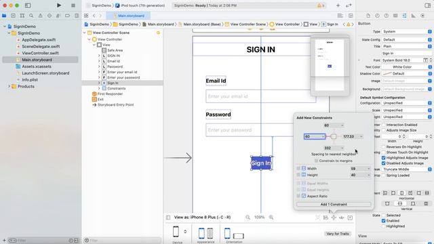
Task: Select ViewController.swift in navigator
Action: click(40, 53)
